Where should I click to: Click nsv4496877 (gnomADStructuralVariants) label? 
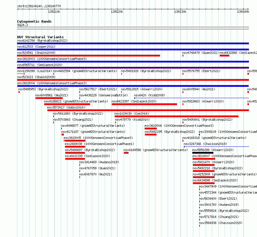[93, 126]
